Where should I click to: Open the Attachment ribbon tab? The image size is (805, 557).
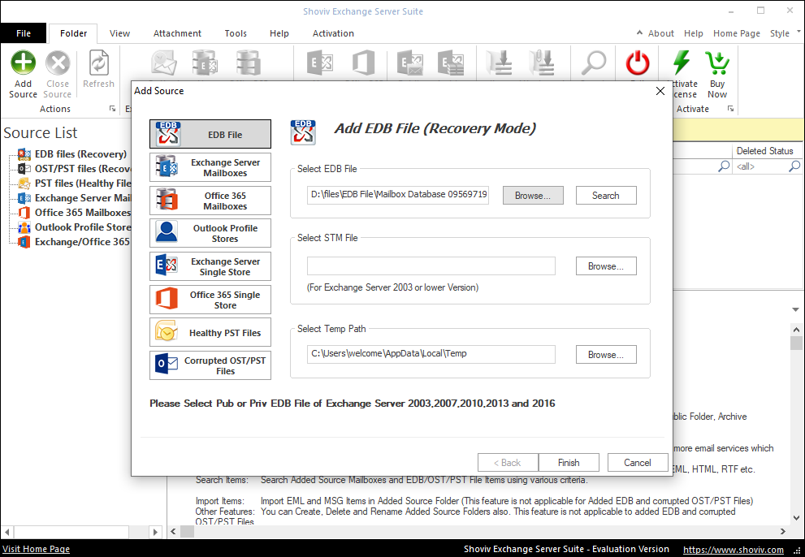point(177,33)
